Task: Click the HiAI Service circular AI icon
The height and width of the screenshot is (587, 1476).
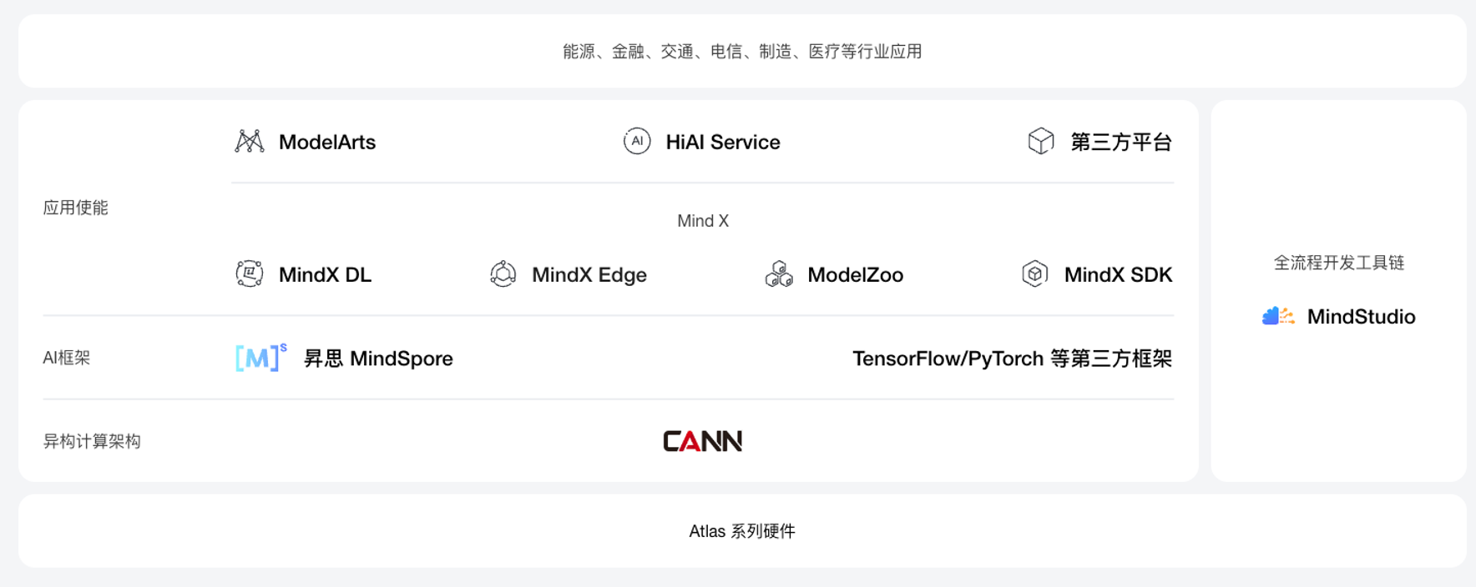Action: tap(637, 141)
